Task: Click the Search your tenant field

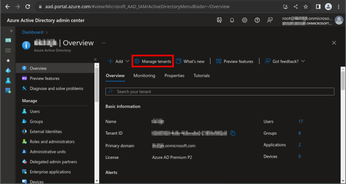Action: (220, 92)
